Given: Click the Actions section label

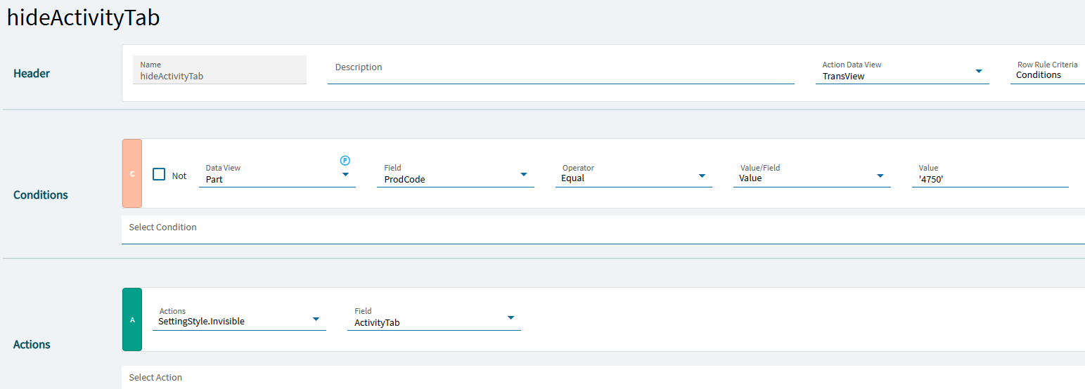Looking at the screenshot, I should click(x=32, y=345).
